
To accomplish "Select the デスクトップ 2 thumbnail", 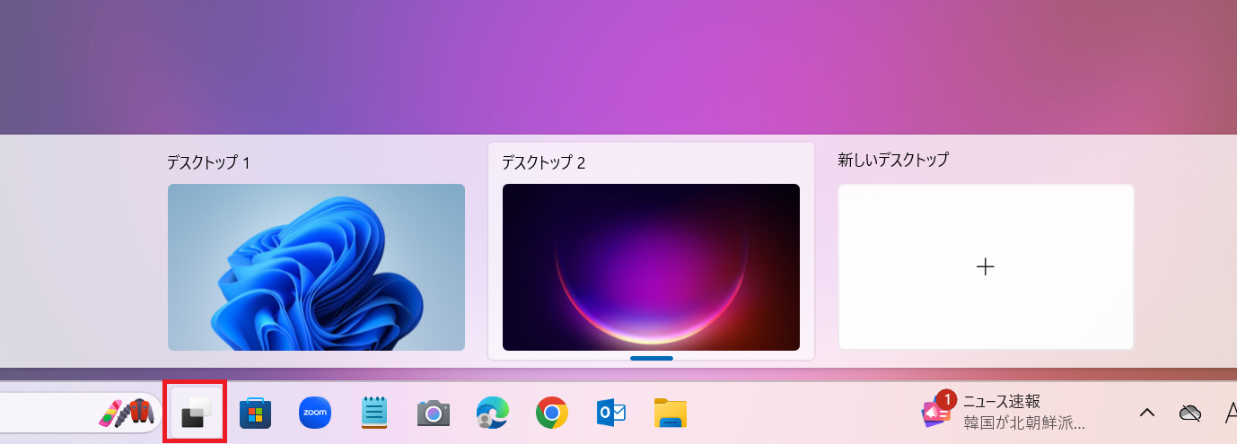I will pyautogui.click(x=651, y=267).
